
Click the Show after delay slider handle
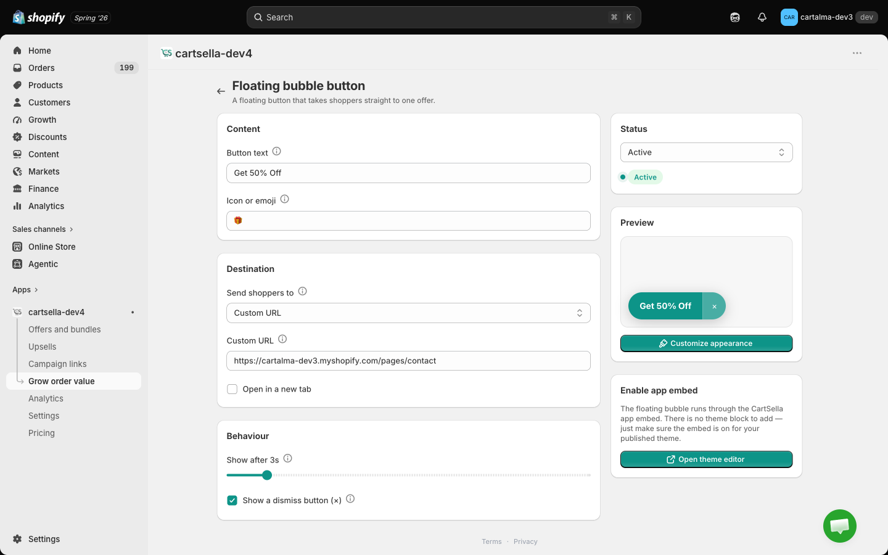(267, 475)
